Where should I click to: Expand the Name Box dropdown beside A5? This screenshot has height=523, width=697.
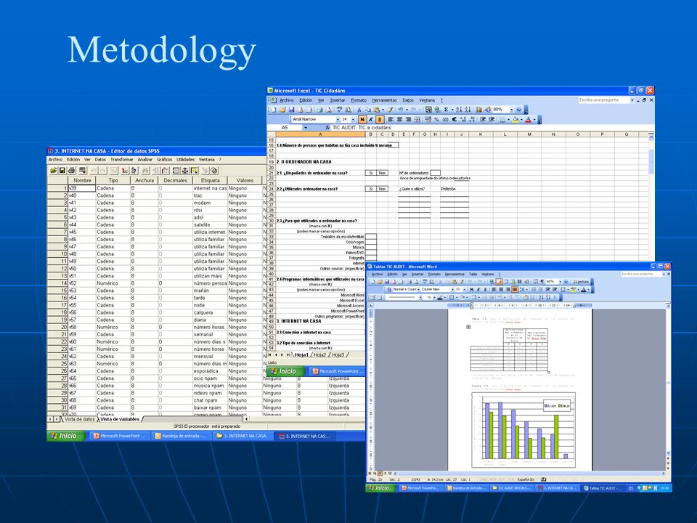point(306,128)
